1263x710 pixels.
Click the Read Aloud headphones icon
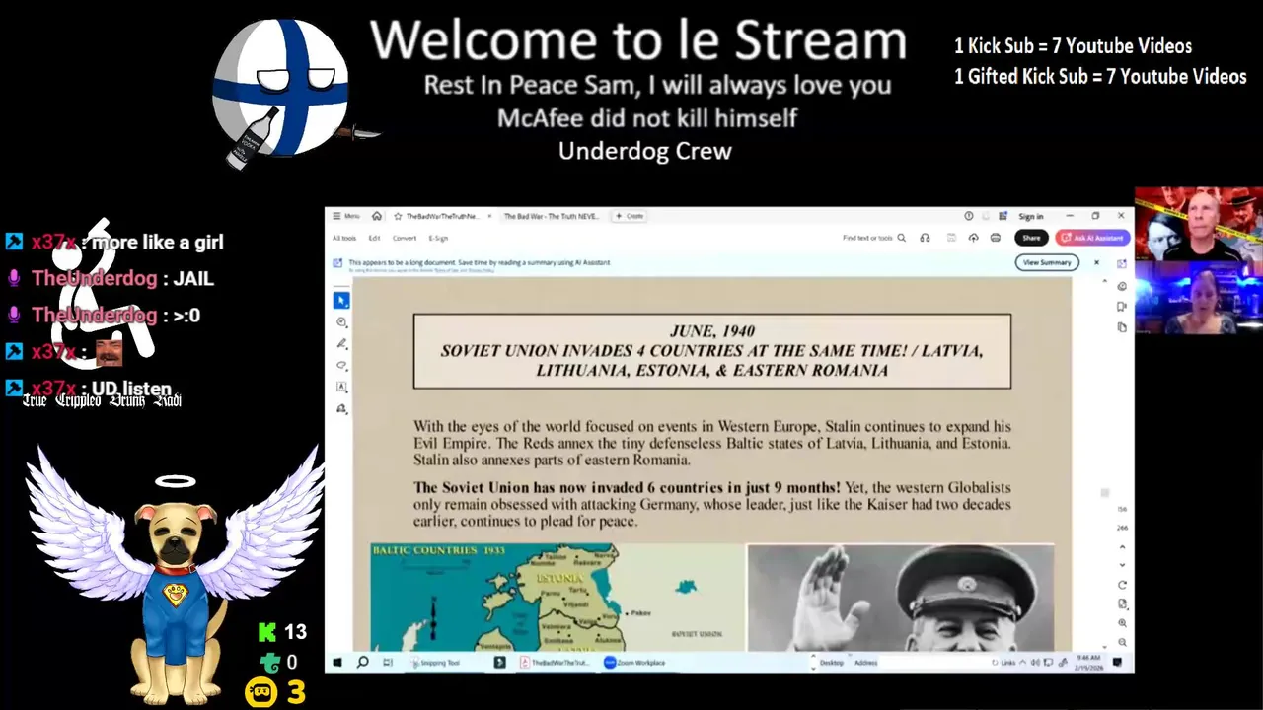coord(925,238)
